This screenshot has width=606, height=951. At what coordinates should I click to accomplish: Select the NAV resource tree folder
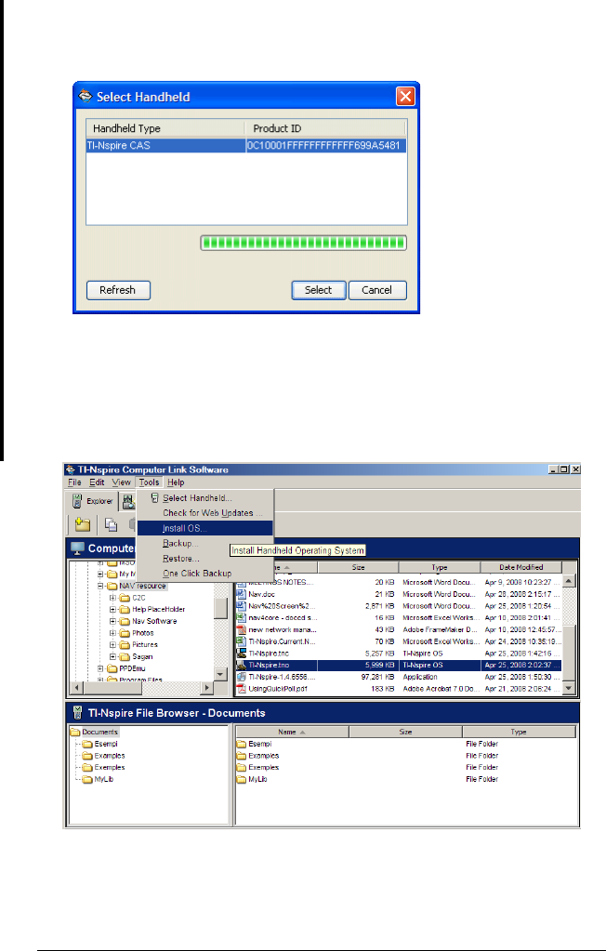tap(142, 586)
